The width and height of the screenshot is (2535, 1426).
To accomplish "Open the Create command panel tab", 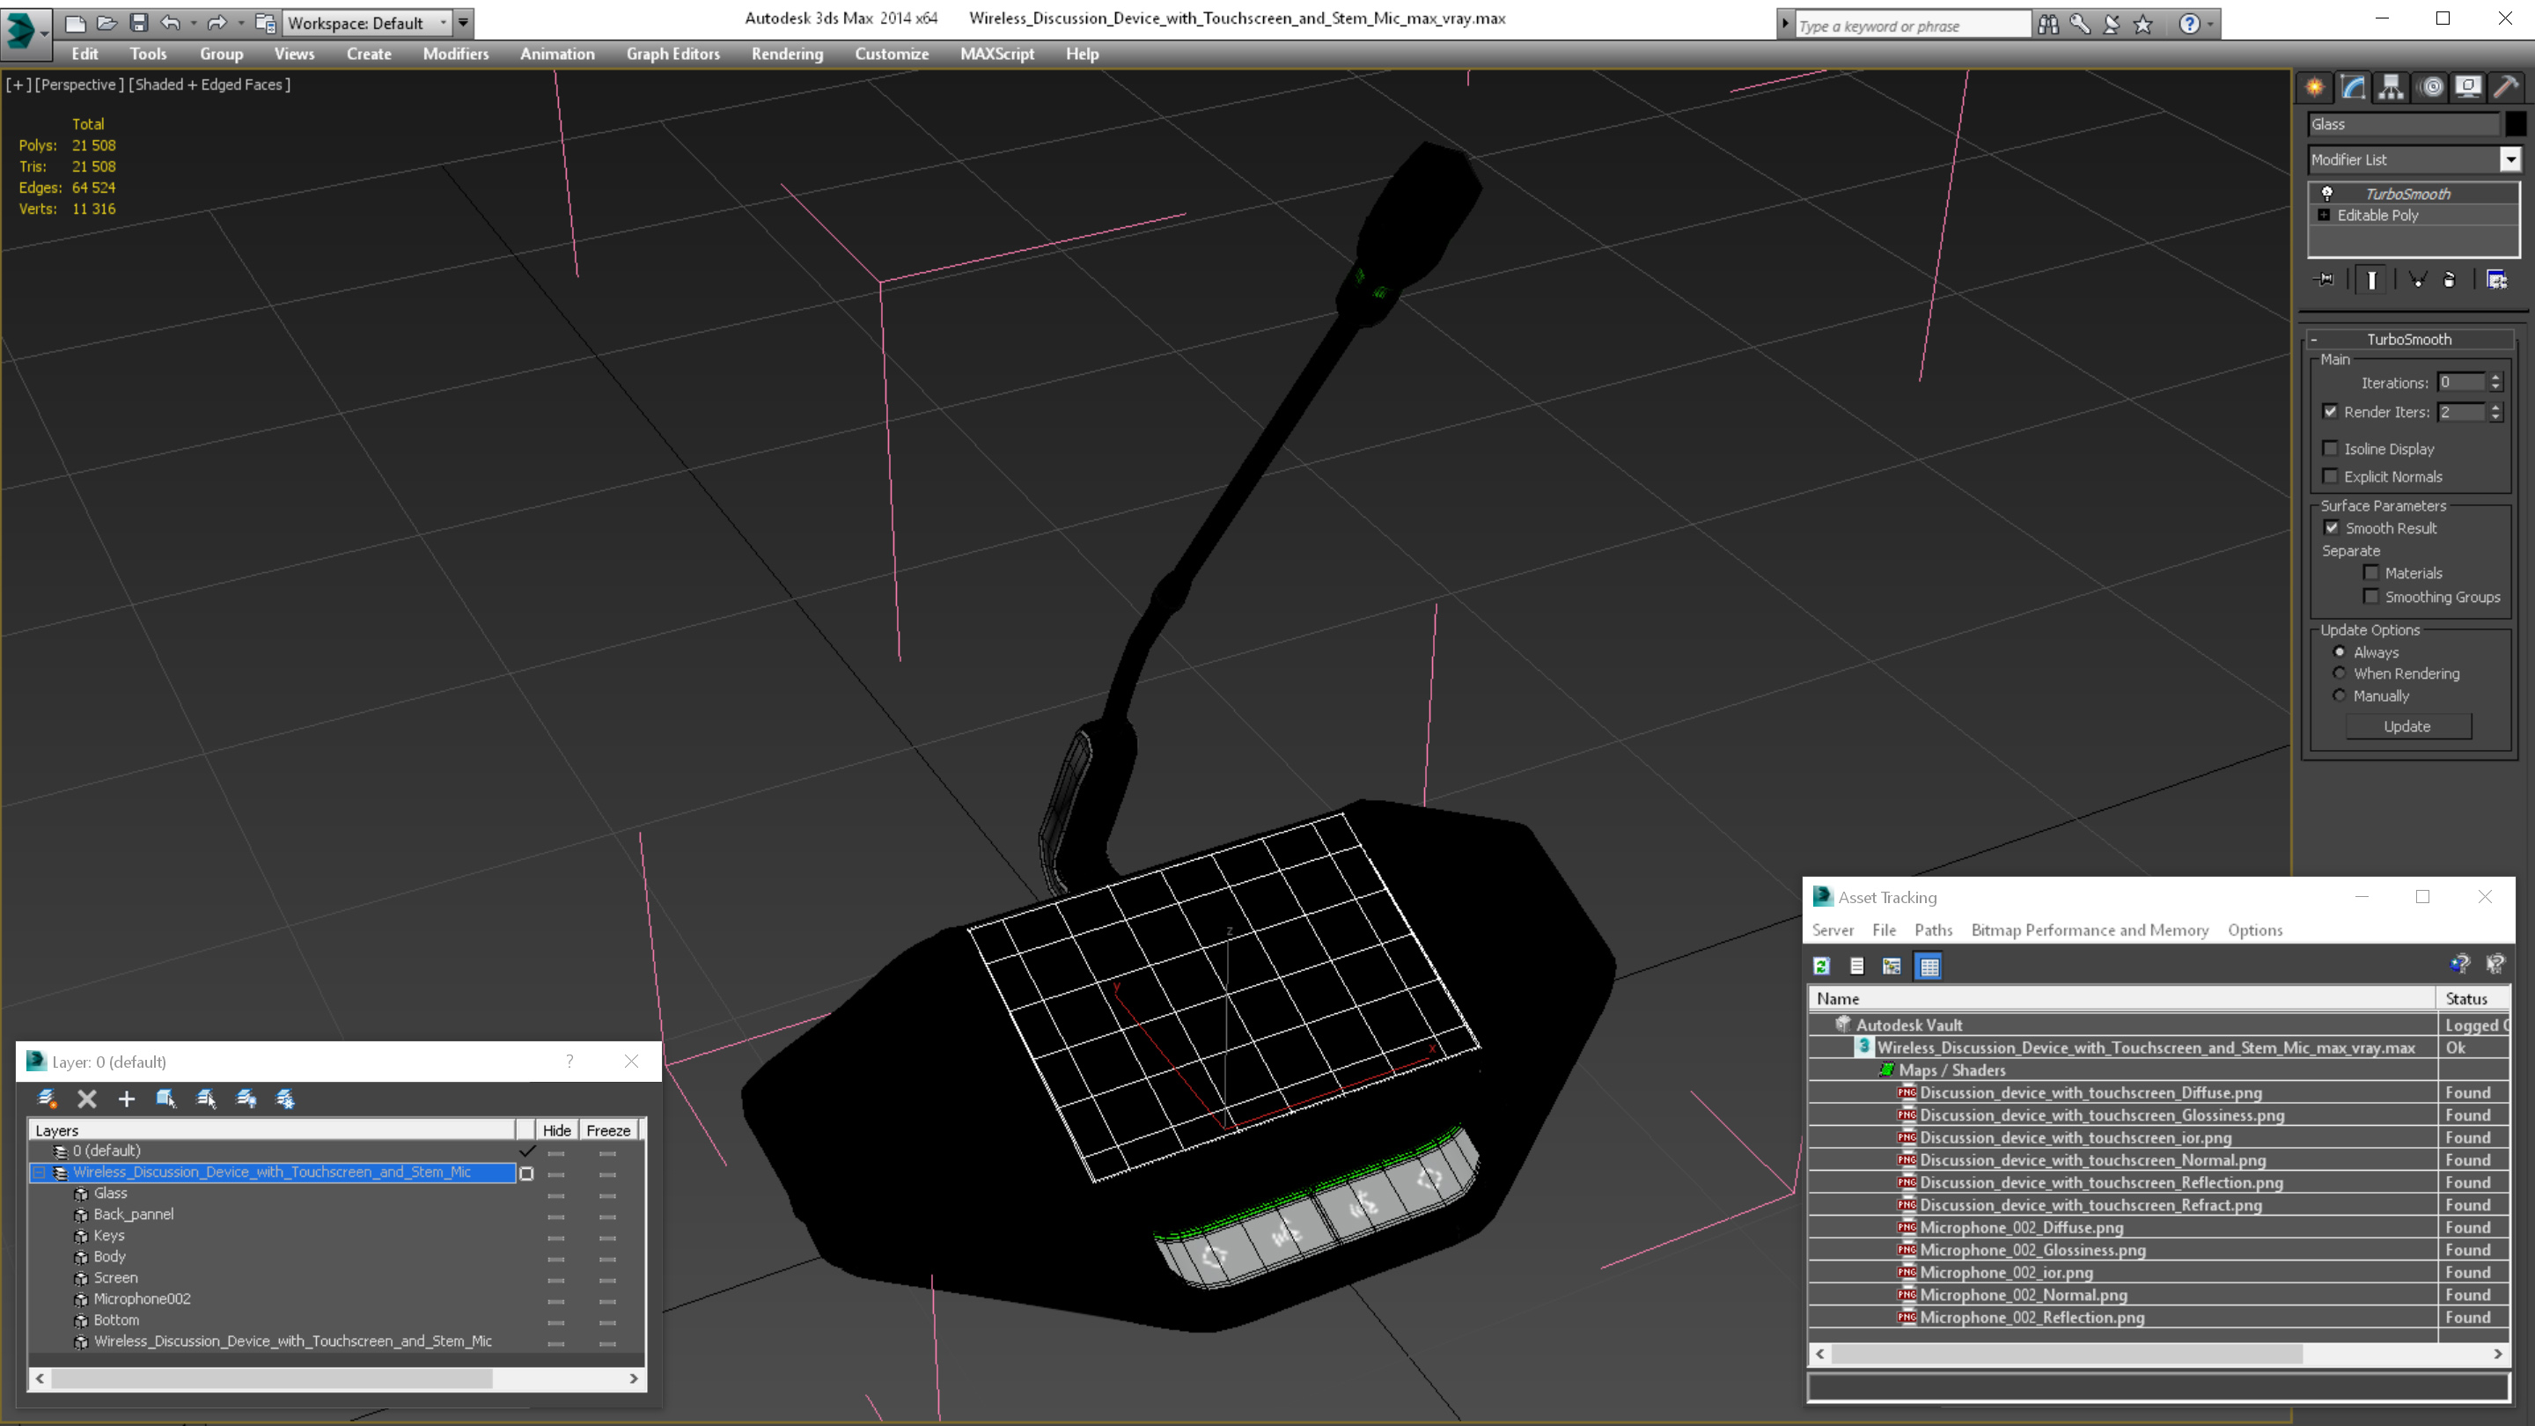I will [x=2315, y=86].
